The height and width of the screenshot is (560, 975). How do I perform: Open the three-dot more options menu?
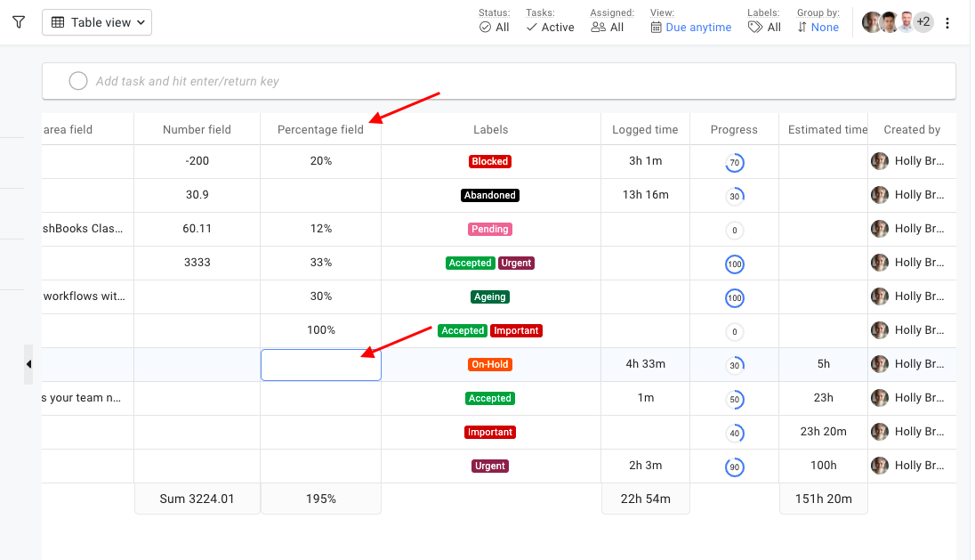point(947,23)
